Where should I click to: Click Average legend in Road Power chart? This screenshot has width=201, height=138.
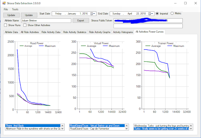pyautogui.click(x=26, y=46)
